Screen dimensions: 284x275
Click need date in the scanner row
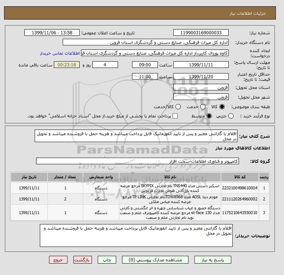[29, 188]
